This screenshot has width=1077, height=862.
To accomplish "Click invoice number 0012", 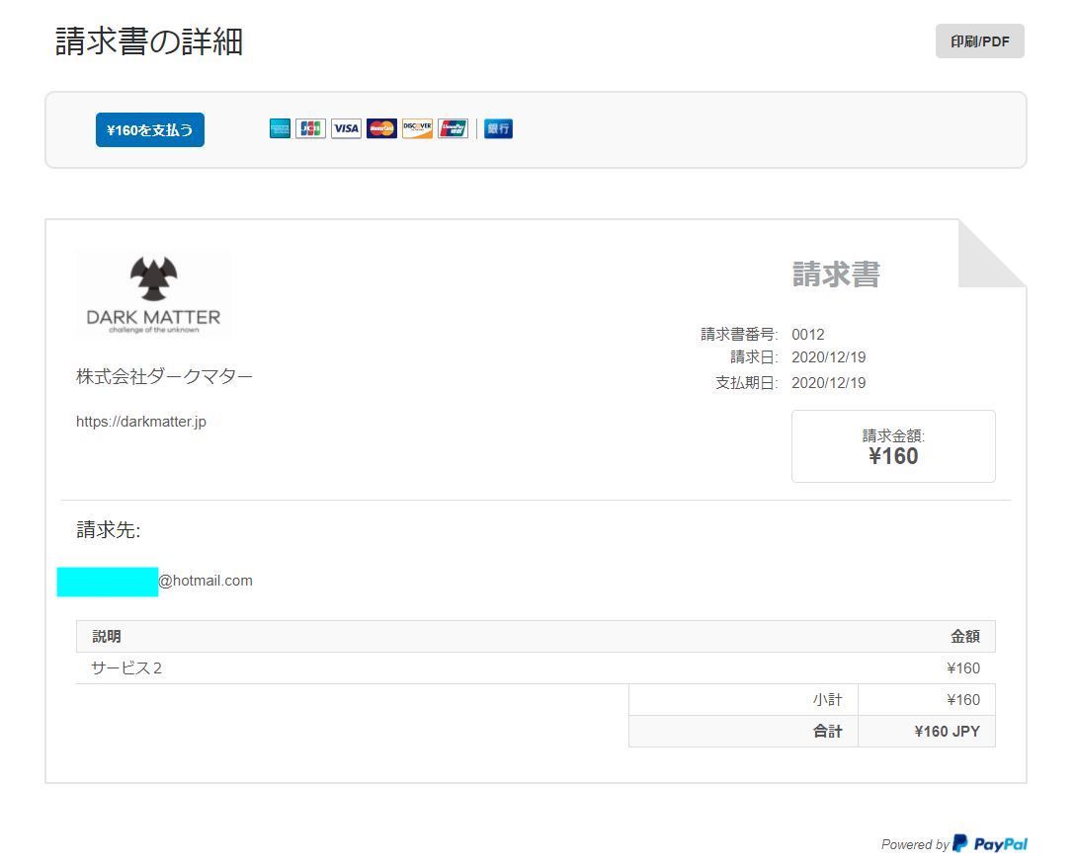I will [807, 334].
